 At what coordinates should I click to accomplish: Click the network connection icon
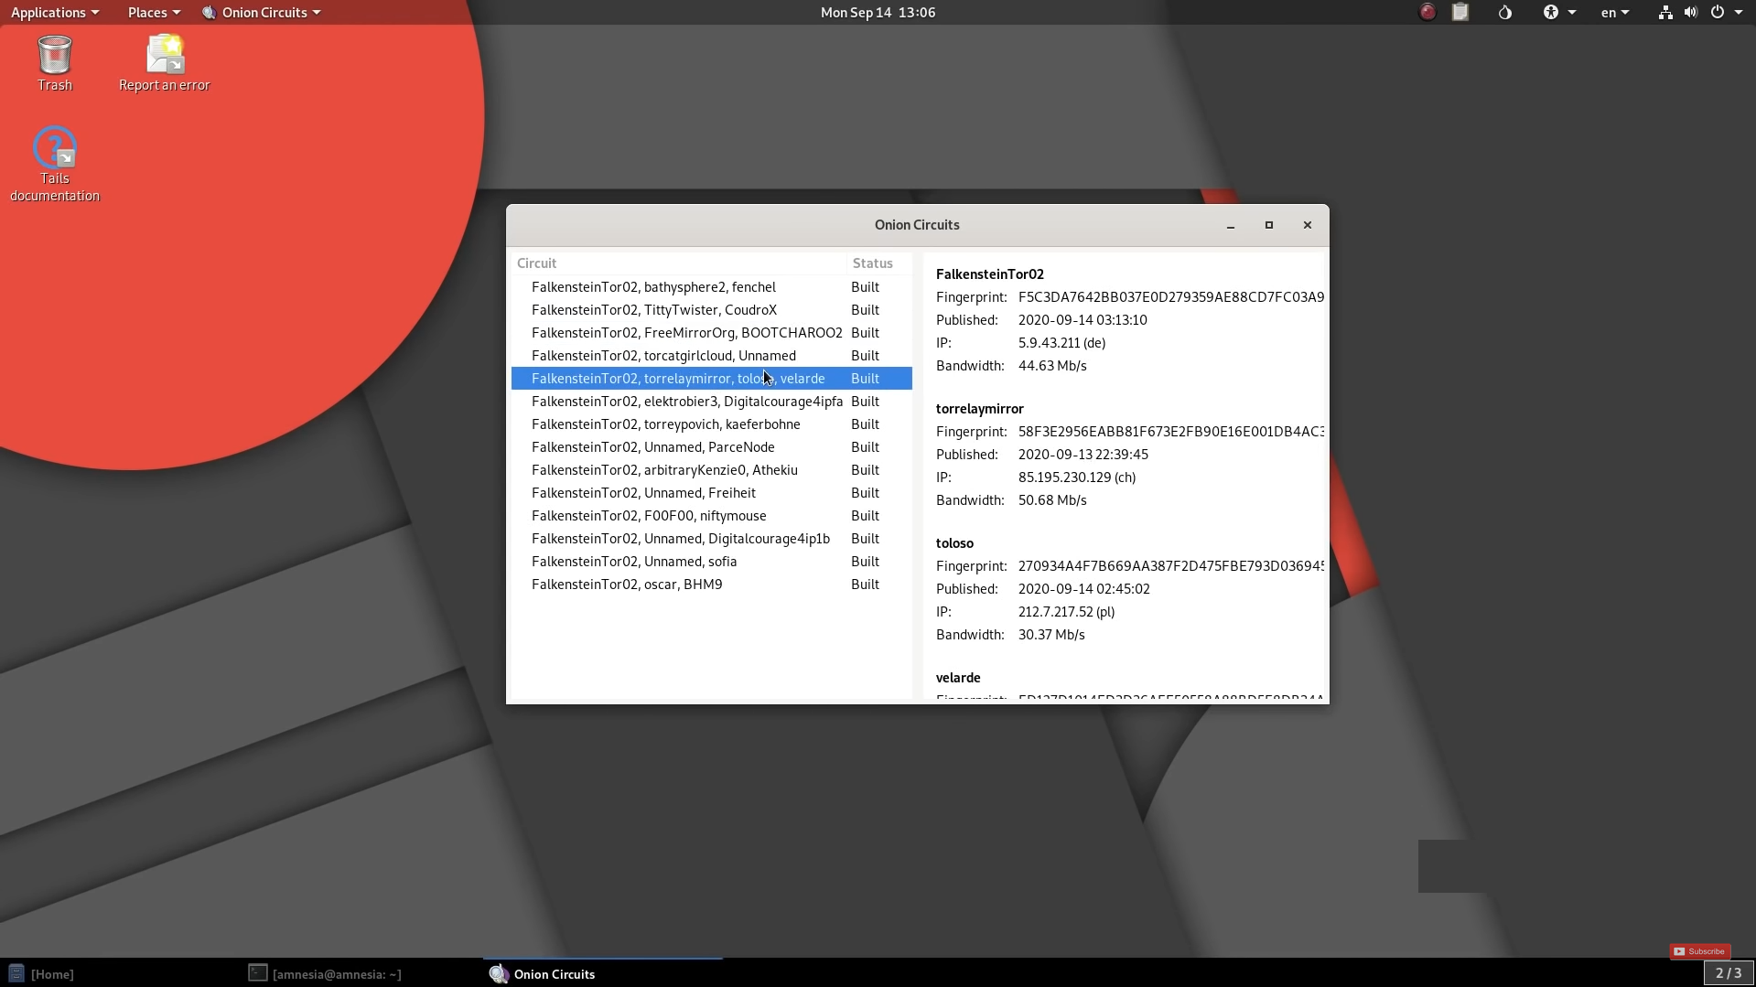(x=1665, y=12)
